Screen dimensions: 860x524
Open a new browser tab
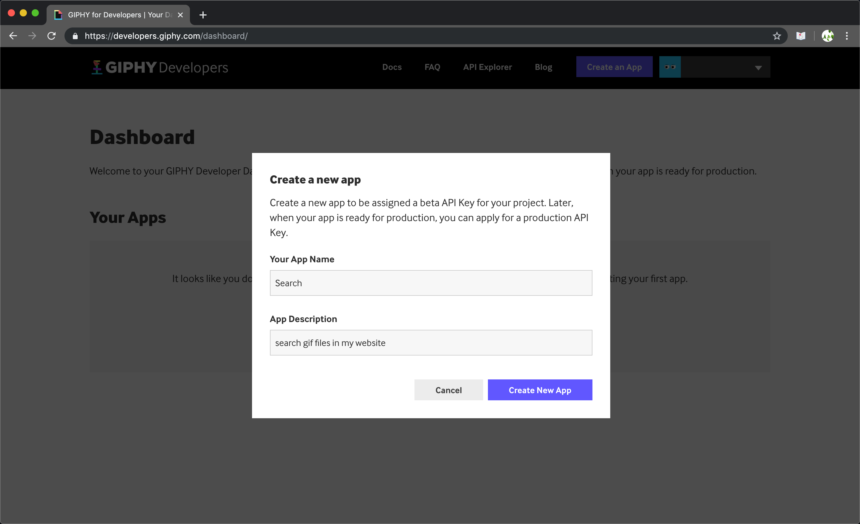pyautogui.click(x=203, y=15)
